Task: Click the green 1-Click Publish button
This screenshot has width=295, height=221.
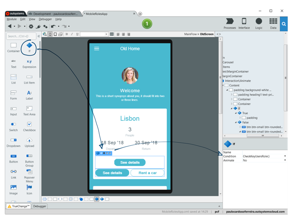Action: [x=147, y=24]
